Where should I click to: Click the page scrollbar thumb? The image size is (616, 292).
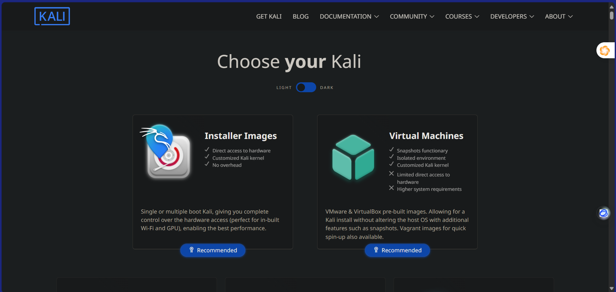click(612, 15)
